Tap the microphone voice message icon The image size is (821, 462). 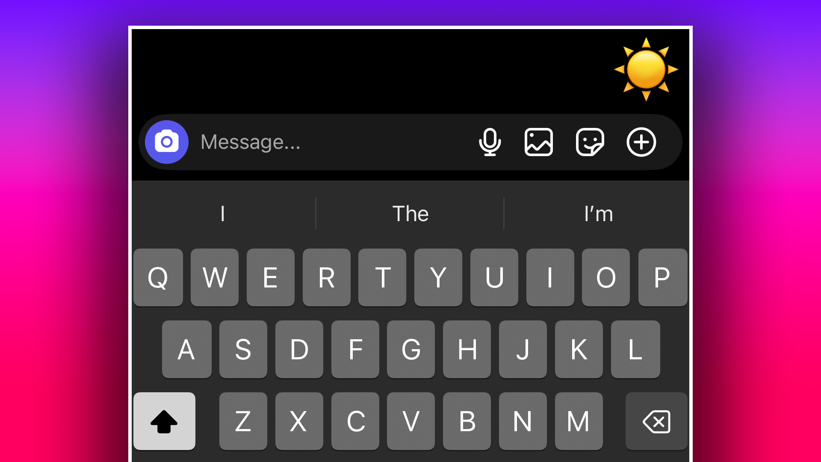pos(490,142)
